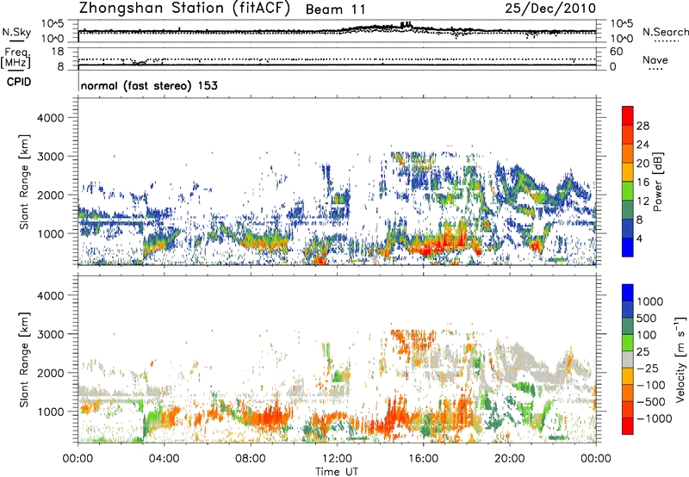689x477 pixels.
Task: Click the Freq. [MHz] axis label
Action: (16, 58)
